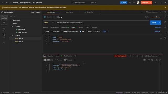Switch to the Params tab

tap(45, 27)
